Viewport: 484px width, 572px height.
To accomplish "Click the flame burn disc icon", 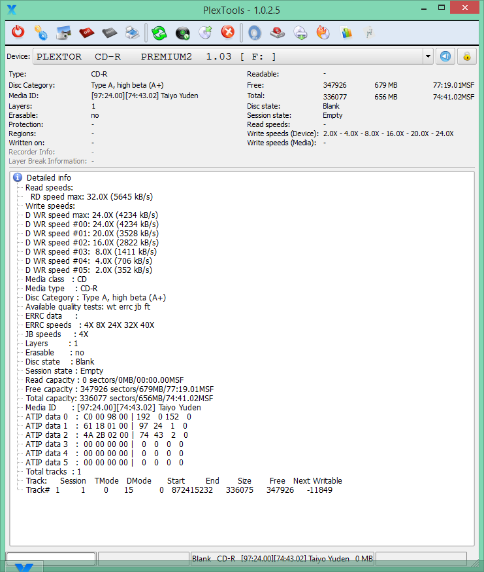I will pyautogui.click(x=323, y=32).
